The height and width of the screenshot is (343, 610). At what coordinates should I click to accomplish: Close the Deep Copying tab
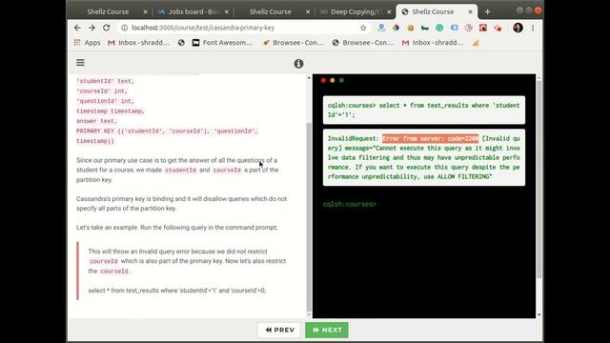pos(389,11)
